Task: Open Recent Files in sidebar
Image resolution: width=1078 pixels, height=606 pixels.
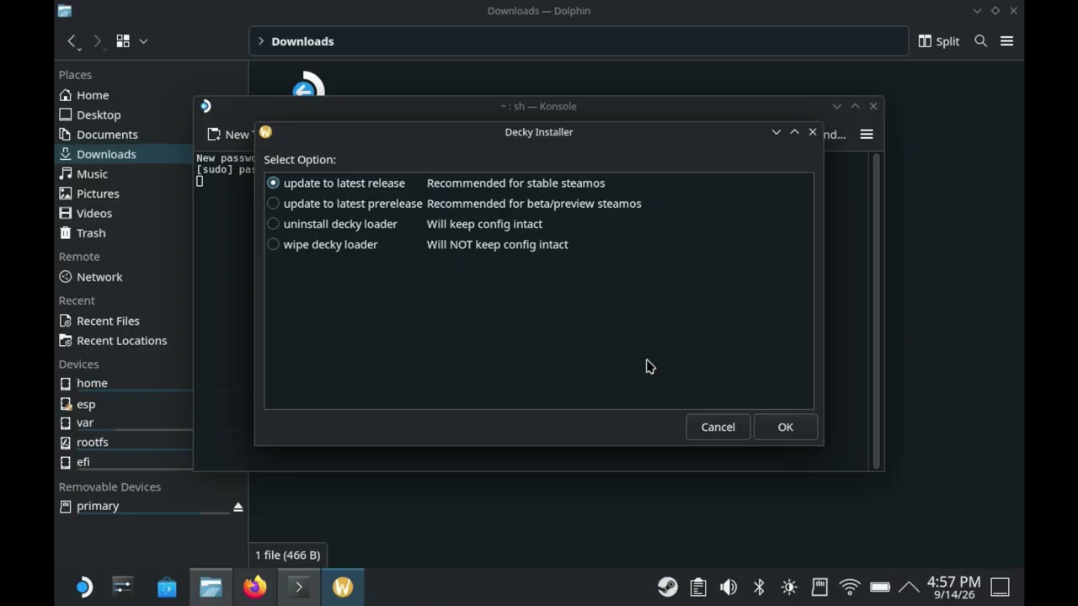Action: coord(99,321)
